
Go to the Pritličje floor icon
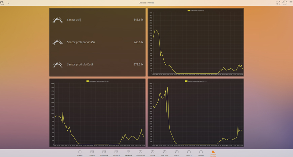click(x=92, y=153)
